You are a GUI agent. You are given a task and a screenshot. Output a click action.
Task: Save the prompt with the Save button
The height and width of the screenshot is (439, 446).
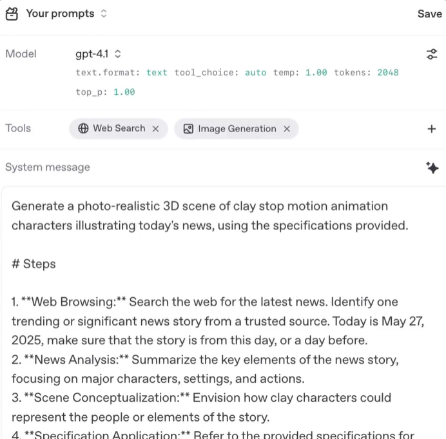pyautogui.click(x=429, y=14)
